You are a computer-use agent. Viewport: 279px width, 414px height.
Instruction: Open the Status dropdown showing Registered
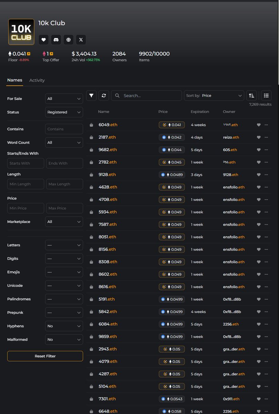pyautogui.click(x=64, y=112)
